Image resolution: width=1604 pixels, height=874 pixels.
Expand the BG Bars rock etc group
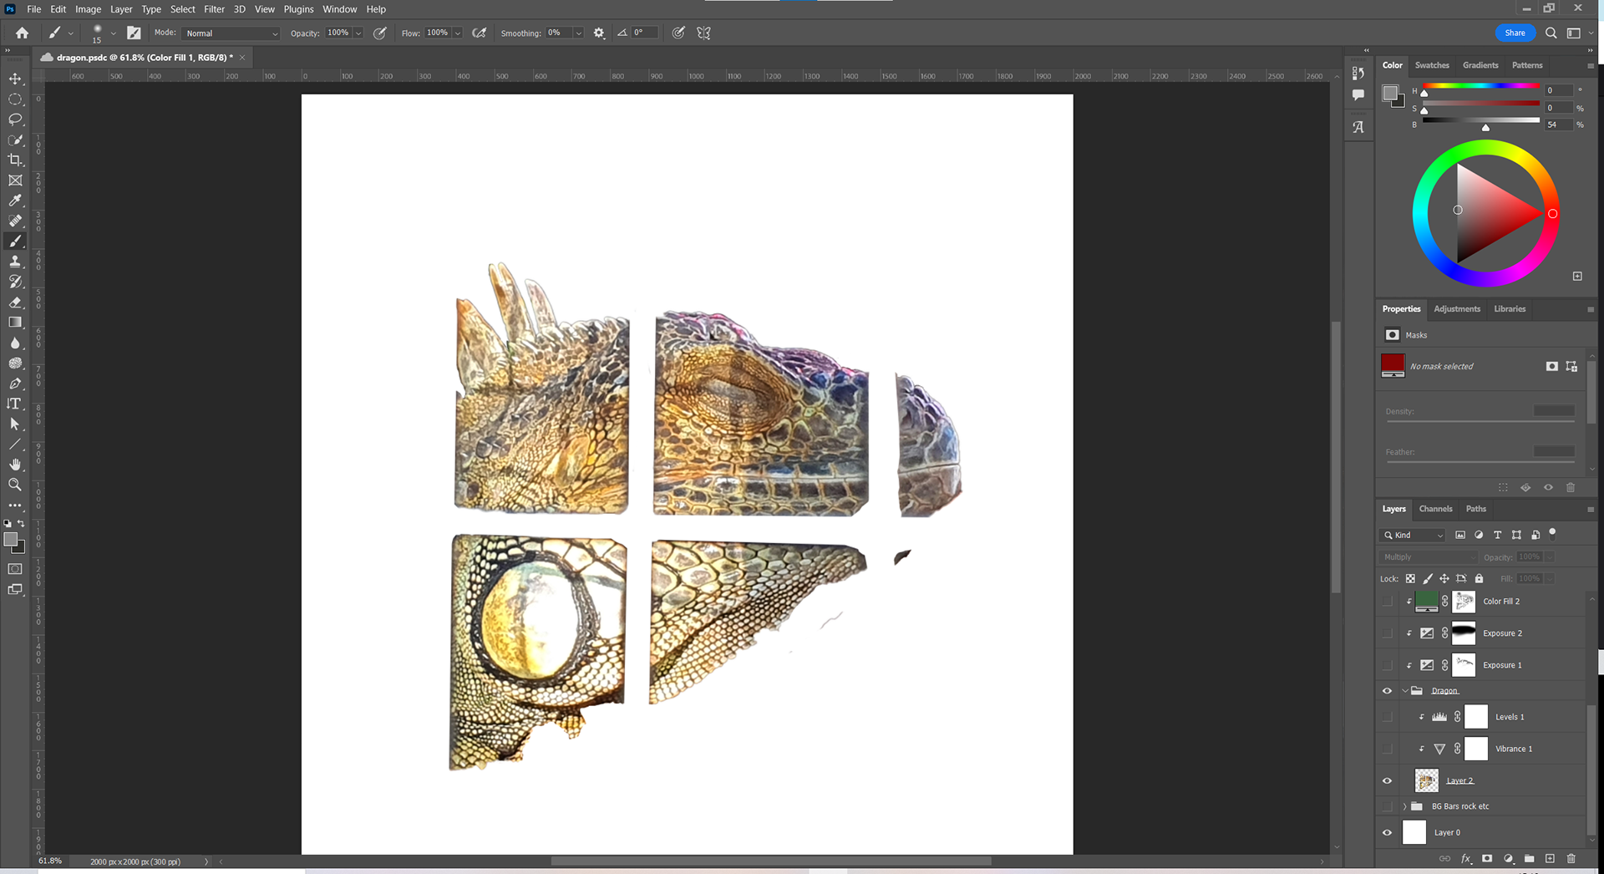coord(1405,806)
